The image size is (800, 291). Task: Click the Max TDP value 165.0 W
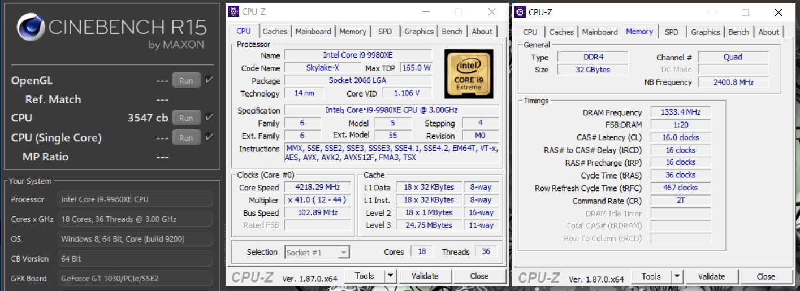pyautogui.click(x=416, y=68)
